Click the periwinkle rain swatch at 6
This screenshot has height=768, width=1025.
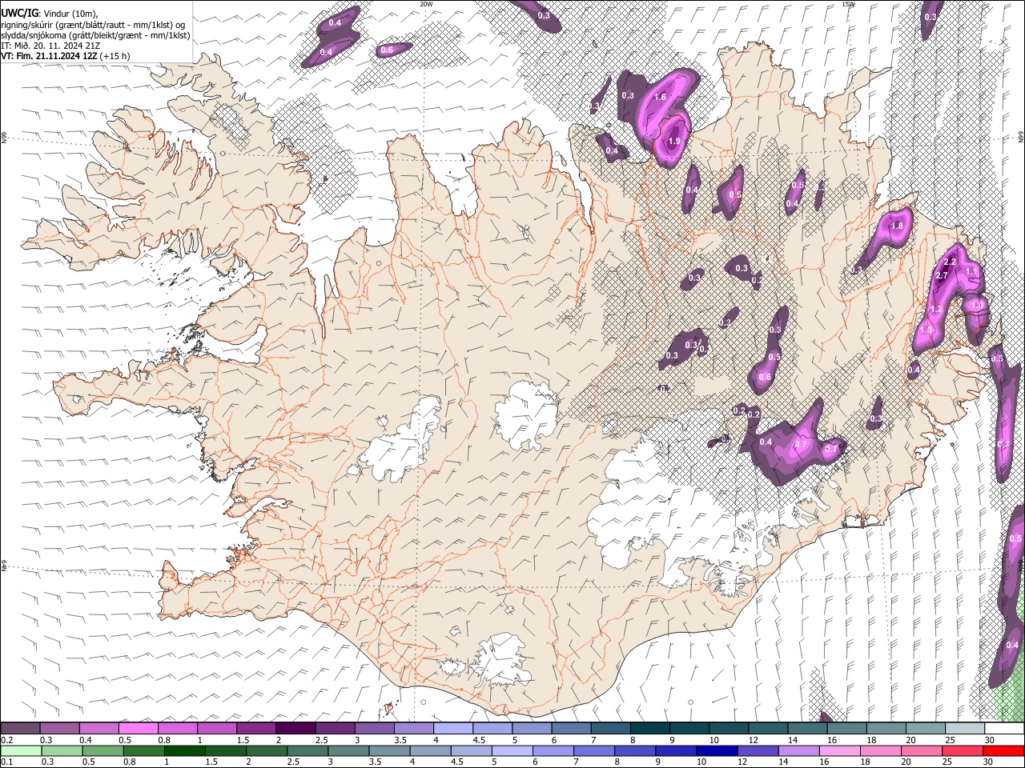pyautogui.click(x=553, y=750)
